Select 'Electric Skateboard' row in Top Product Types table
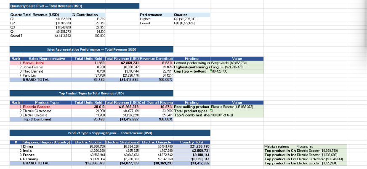This screenshot has height=169, width=367. (x=47, y=111)
